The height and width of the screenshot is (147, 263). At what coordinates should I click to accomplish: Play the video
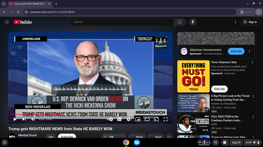point(15,119)
